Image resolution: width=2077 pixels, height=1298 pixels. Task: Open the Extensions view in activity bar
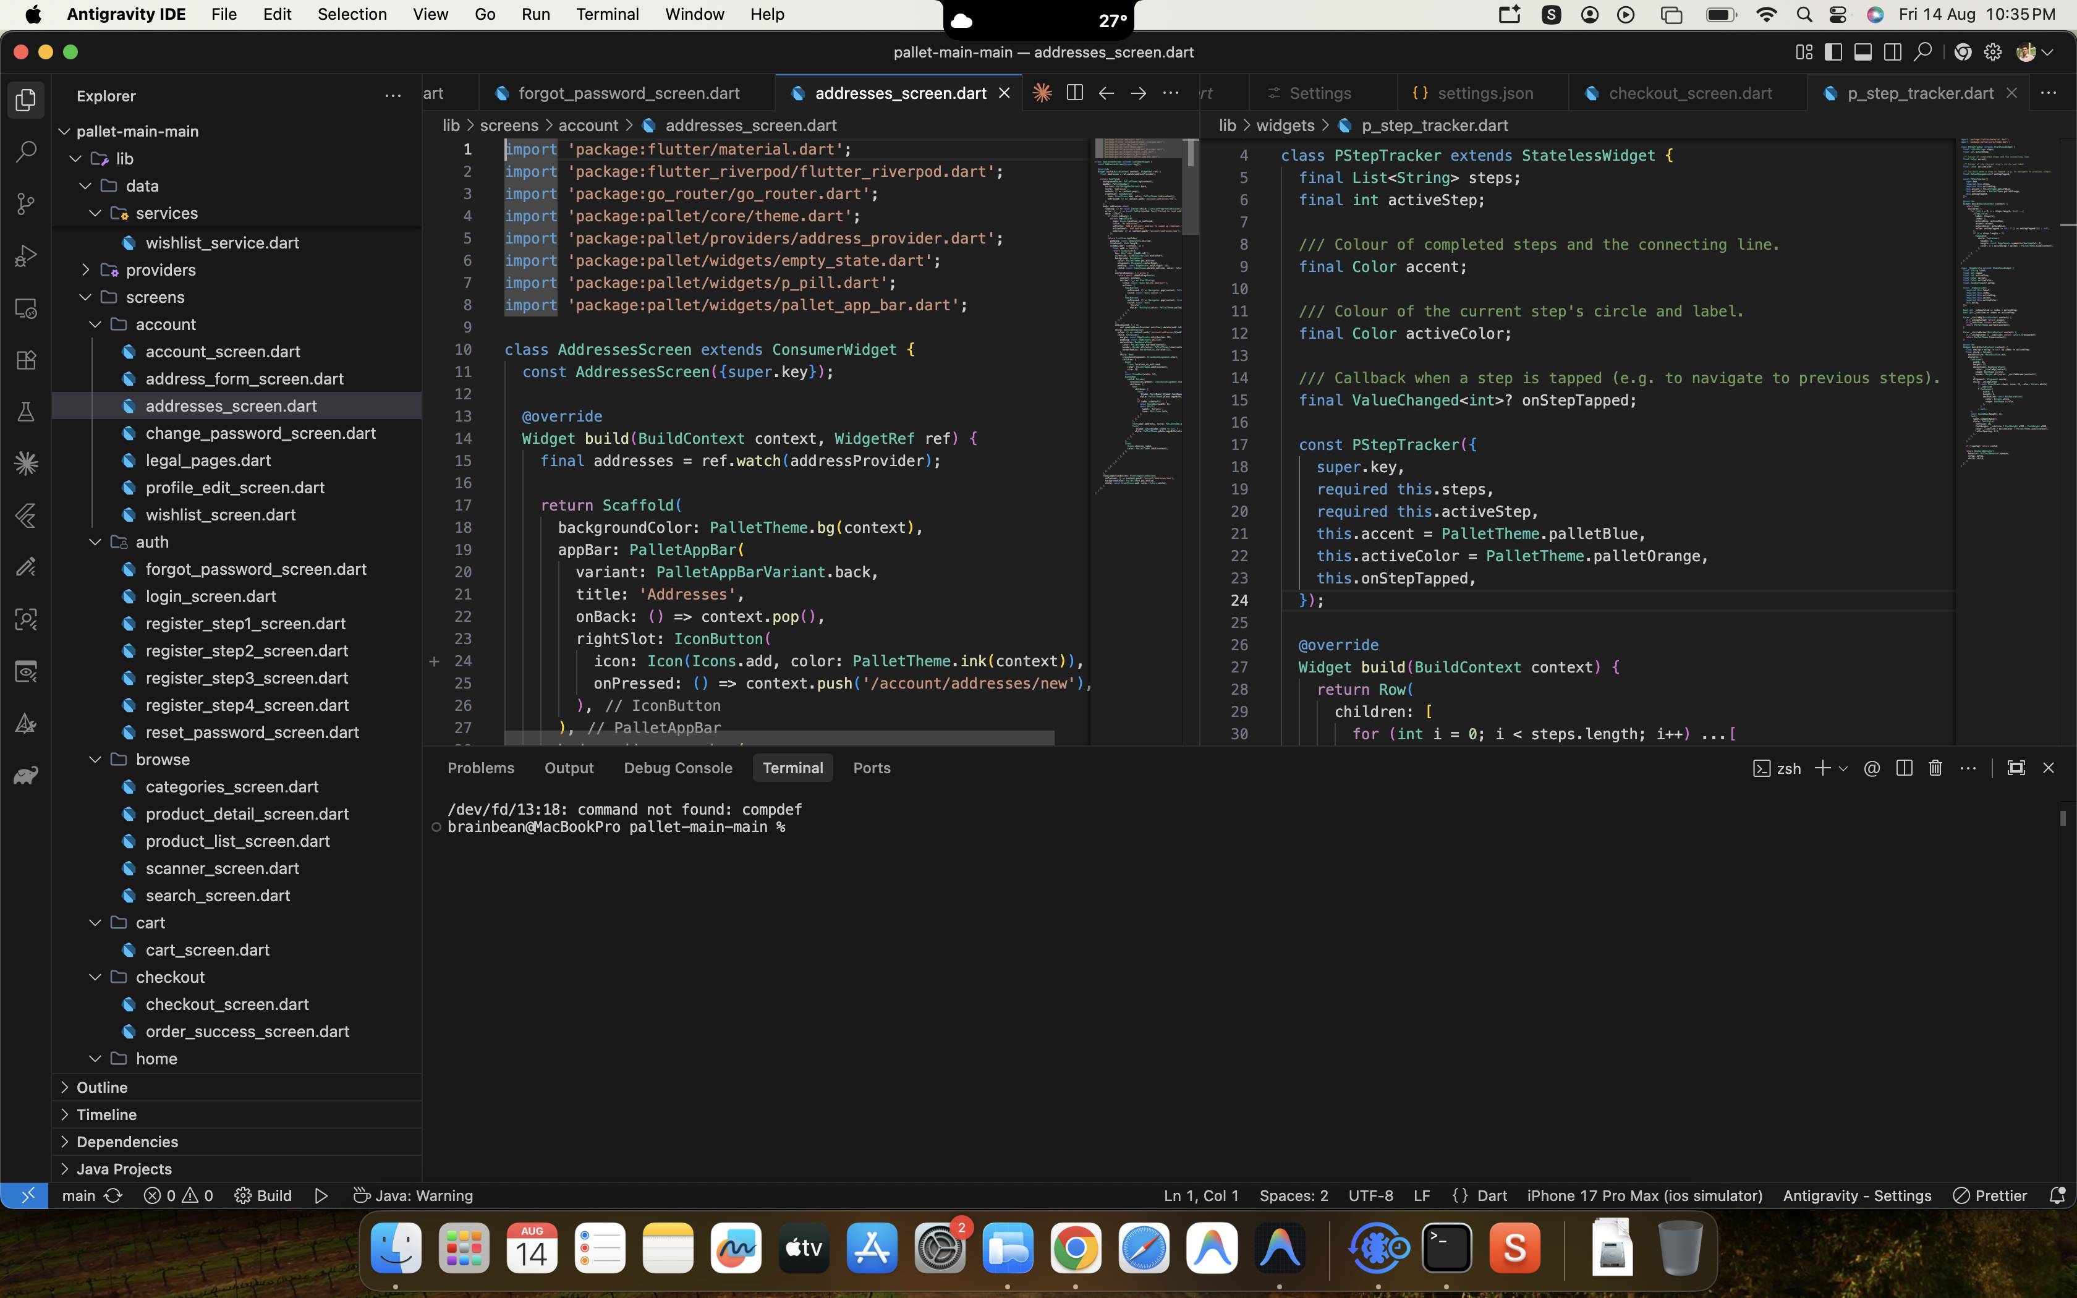[x=26, y=360]
